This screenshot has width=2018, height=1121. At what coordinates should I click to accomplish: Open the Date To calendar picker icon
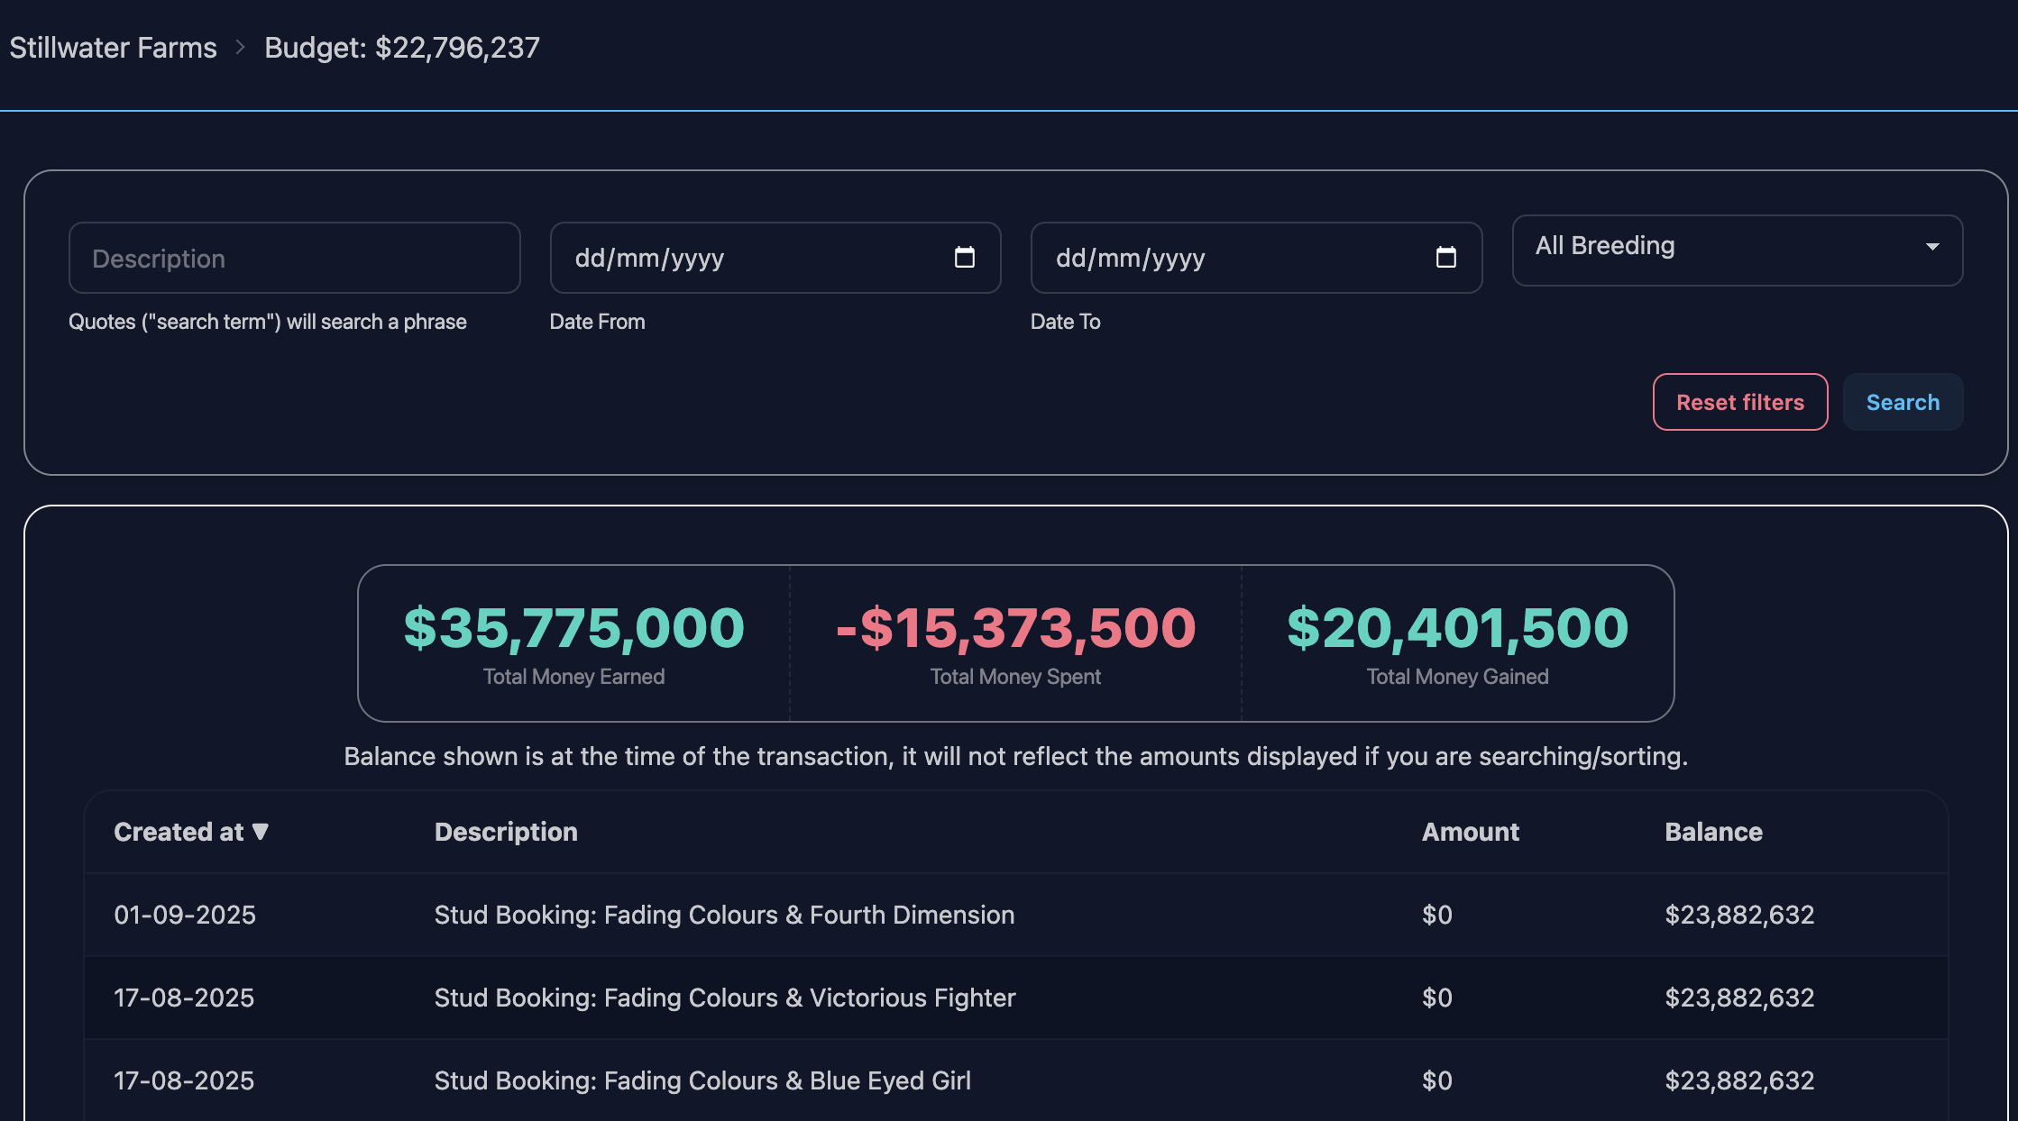point(1445,258)
